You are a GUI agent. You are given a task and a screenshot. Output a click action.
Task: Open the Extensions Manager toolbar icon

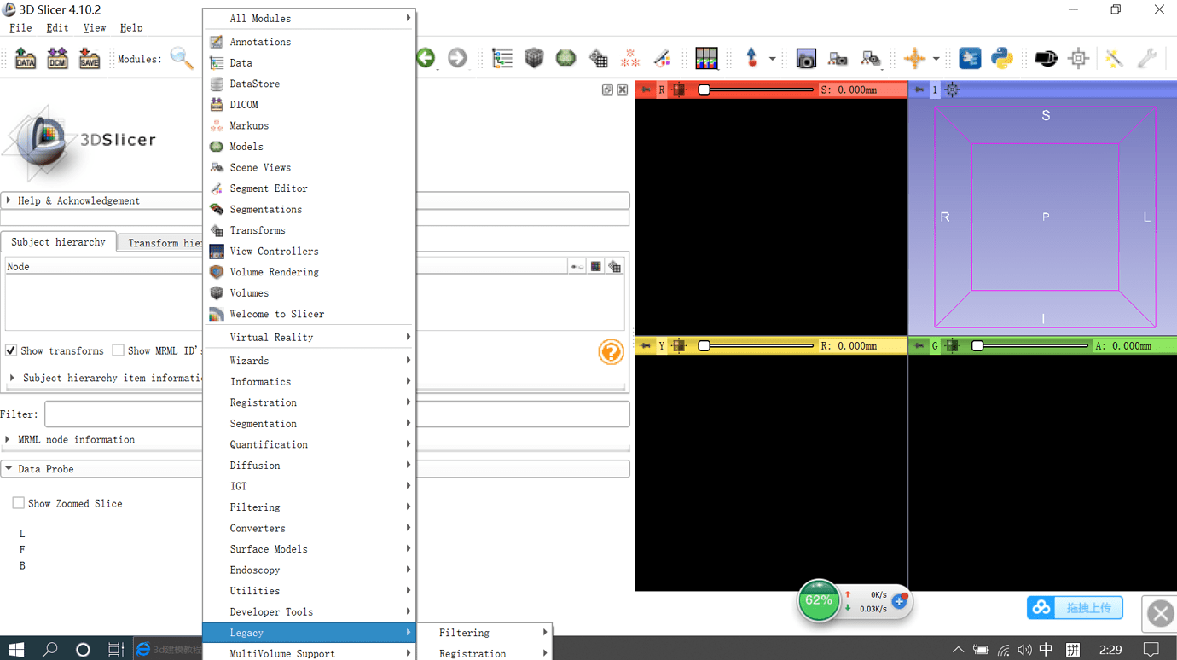[970, 58]
